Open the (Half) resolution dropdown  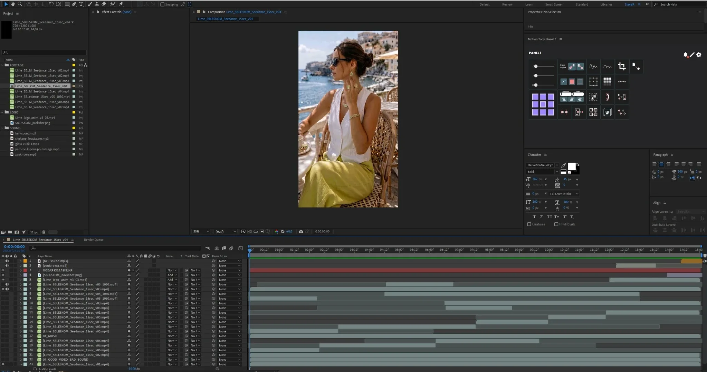click(x=226, y=232)
